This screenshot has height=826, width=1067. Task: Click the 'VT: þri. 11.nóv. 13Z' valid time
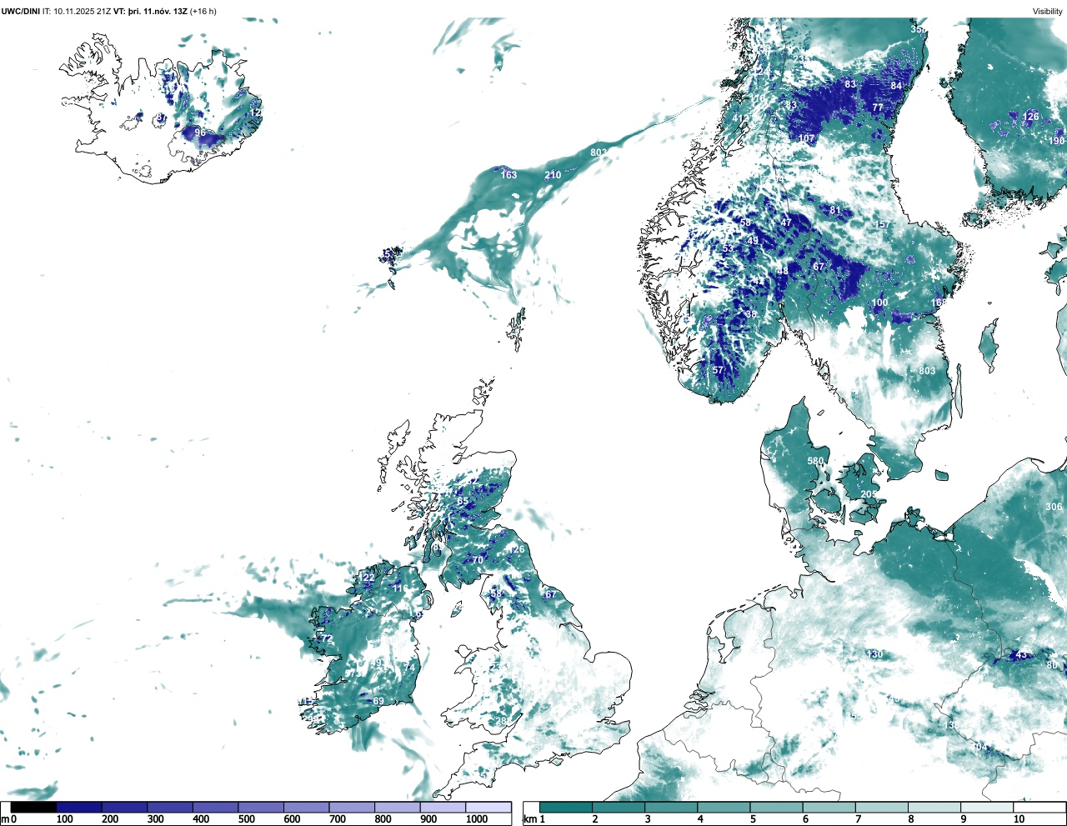coord(151,11)
